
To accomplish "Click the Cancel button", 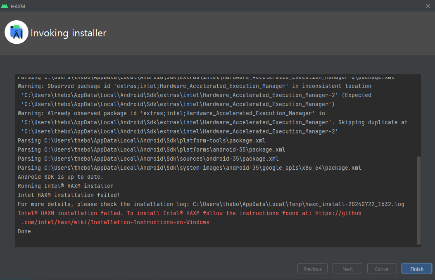I will point(382,268).
